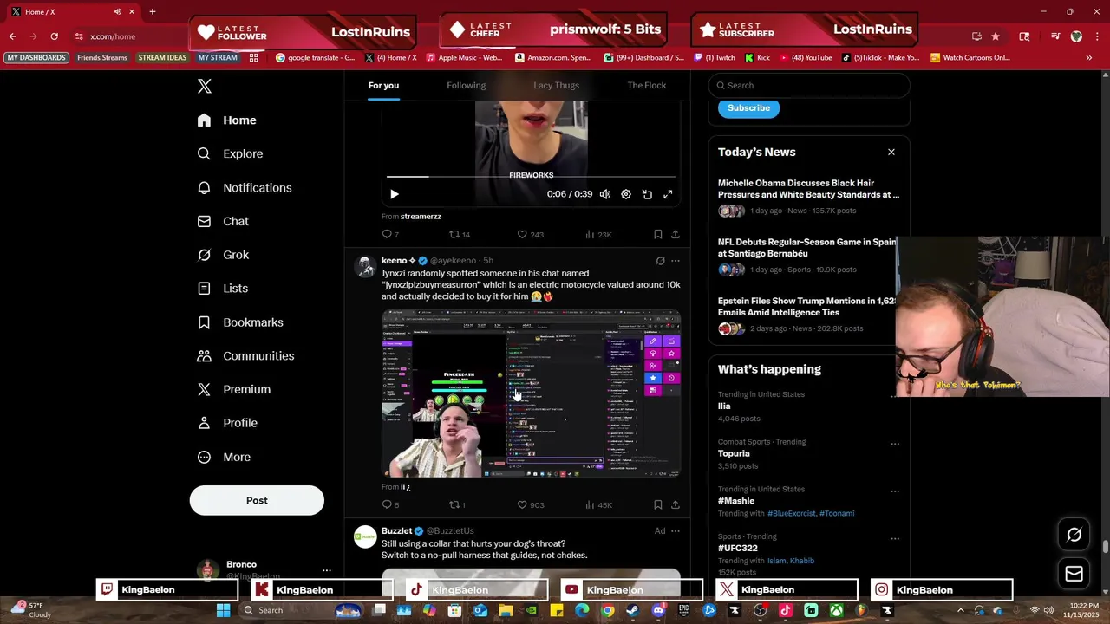Open more options for Ilia trend
This screenshot has width=1110, height=624.
click(x=895, y=396)
